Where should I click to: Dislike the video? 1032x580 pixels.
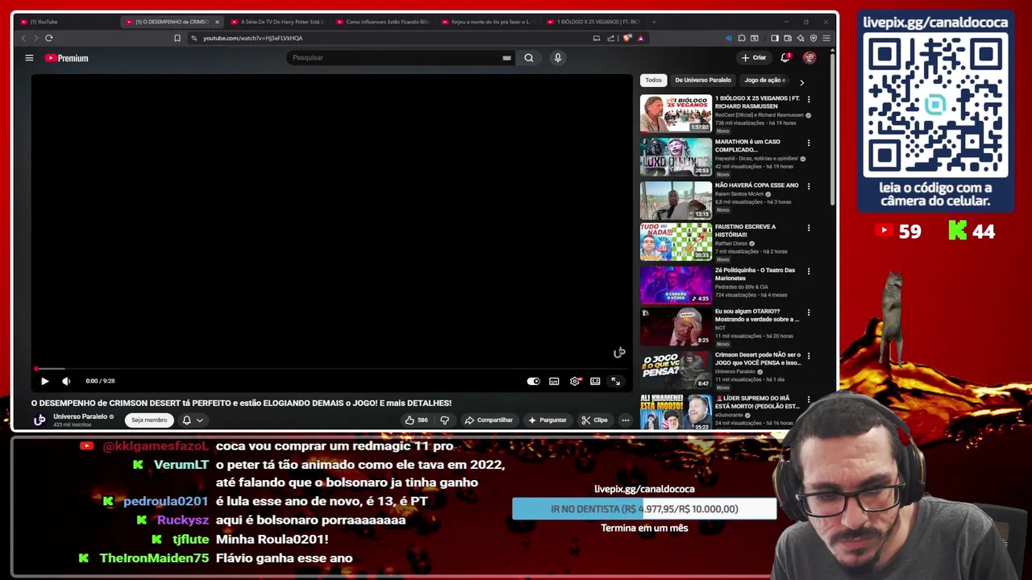[444, 420]
